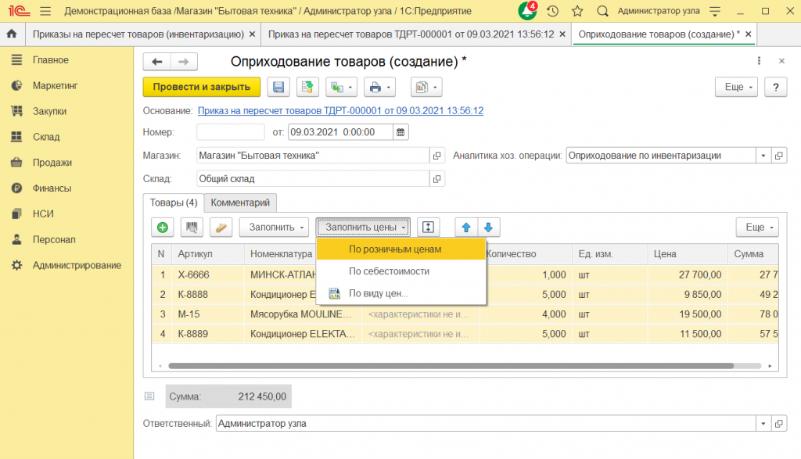Image resolution: width=801 pixels, height=459 pixels.
Task: Open the history clock icon
Action: [552, 11]
